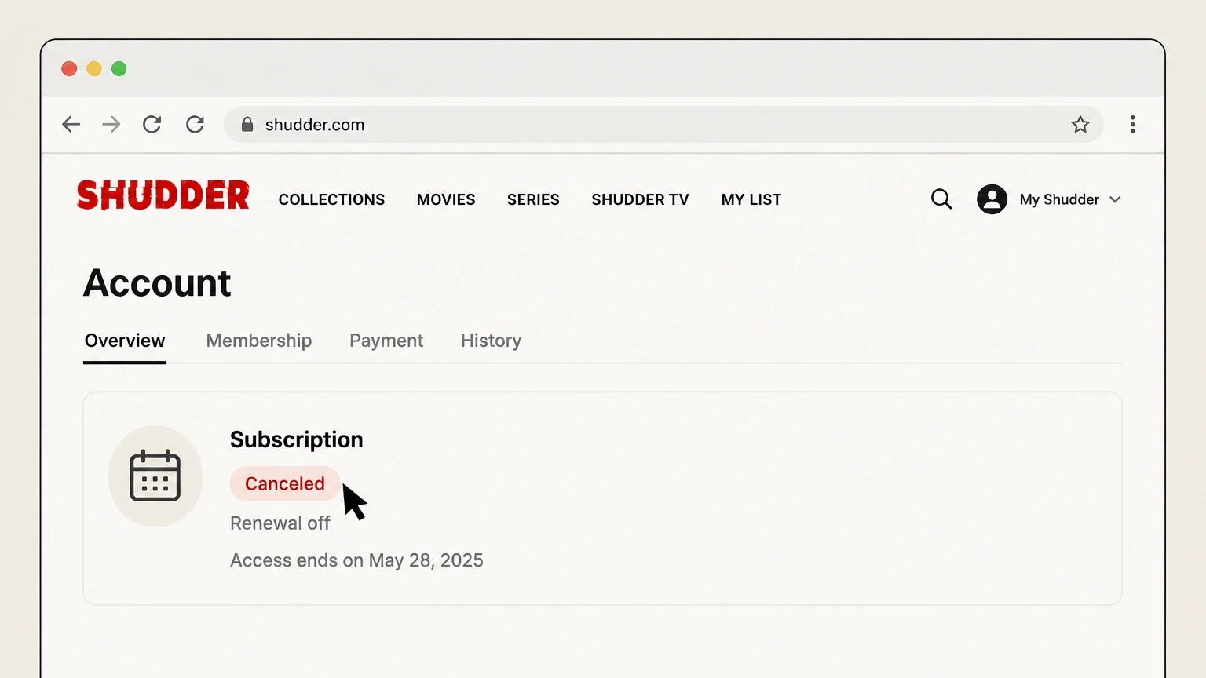Open the browser three-dot menu
1206x678 pixels.
[1132, 124]
